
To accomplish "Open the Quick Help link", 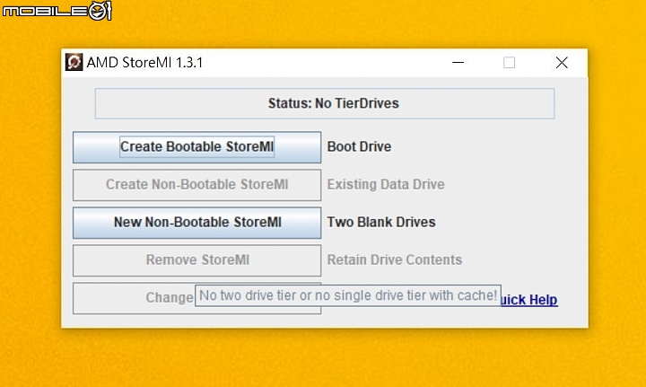I will coord(529,300).
